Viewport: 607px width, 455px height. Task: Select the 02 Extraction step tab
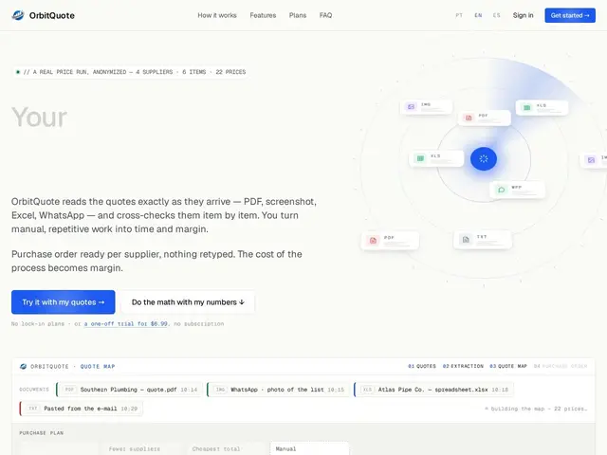pos(463,366)
